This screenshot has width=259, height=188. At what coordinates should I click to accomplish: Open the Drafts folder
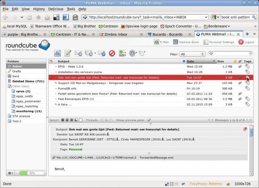click(26, 71)
